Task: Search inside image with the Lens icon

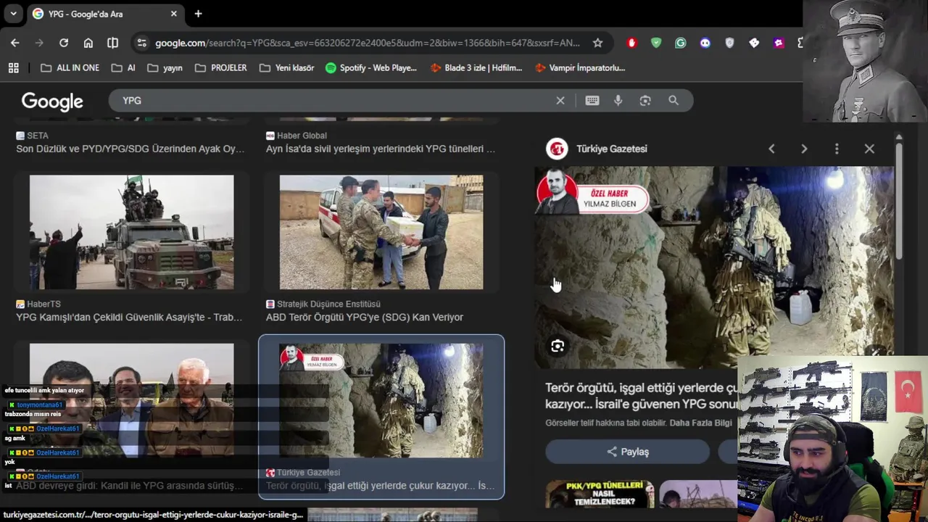Action: (558, 346)
